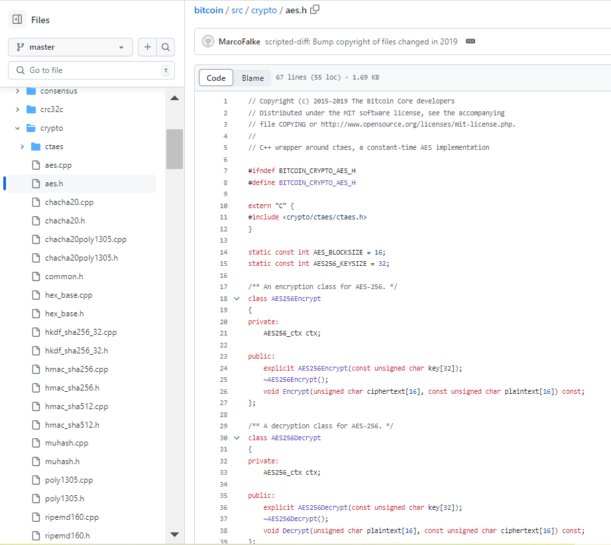This screenshot has width=611, height=545.
Task: Select the crypto folder row
Action: pyautogui.click(x=82, y=128)
